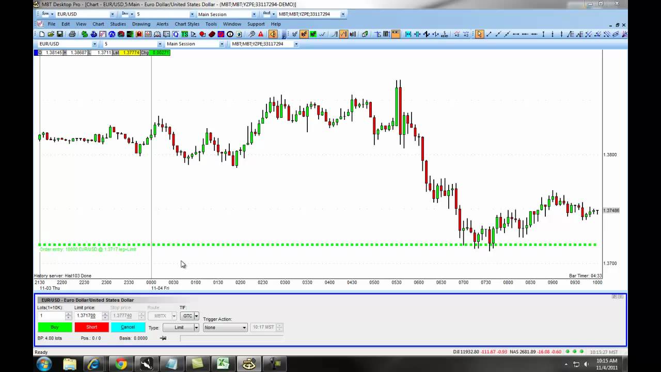This screenshot has height=372, width=661.
Task: Click the 'BP: 4.80 lots' text
Action: pyautogui.click(x=50, y=338)
